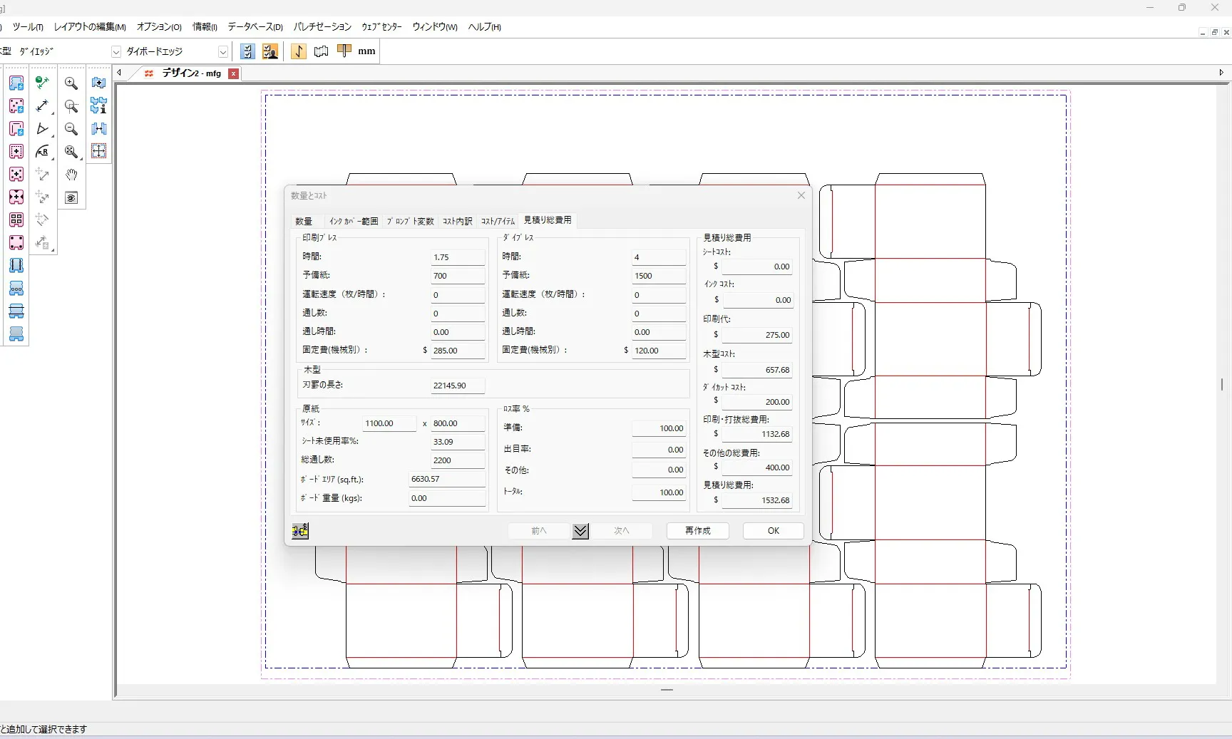Click the calculator icon in the dialog
Screen dimensions: 1232x739
300,530
